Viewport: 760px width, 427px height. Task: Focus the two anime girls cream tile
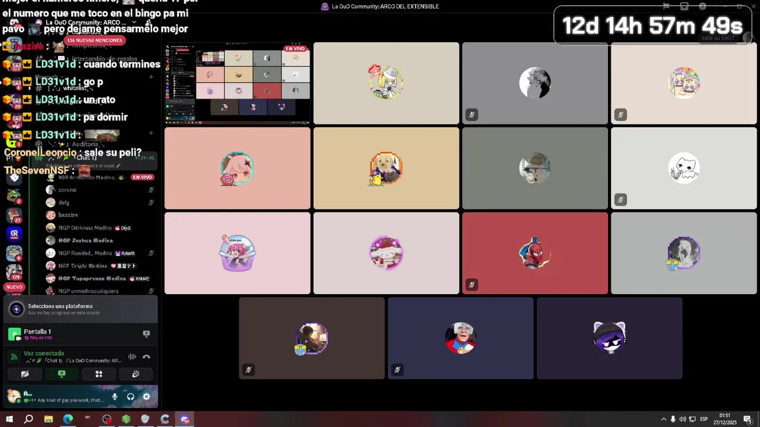coord(684,83)
